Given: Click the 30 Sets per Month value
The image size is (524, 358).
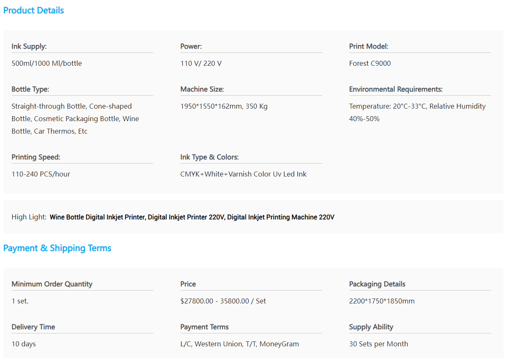Looking at the screenshot, I should 379,344.
